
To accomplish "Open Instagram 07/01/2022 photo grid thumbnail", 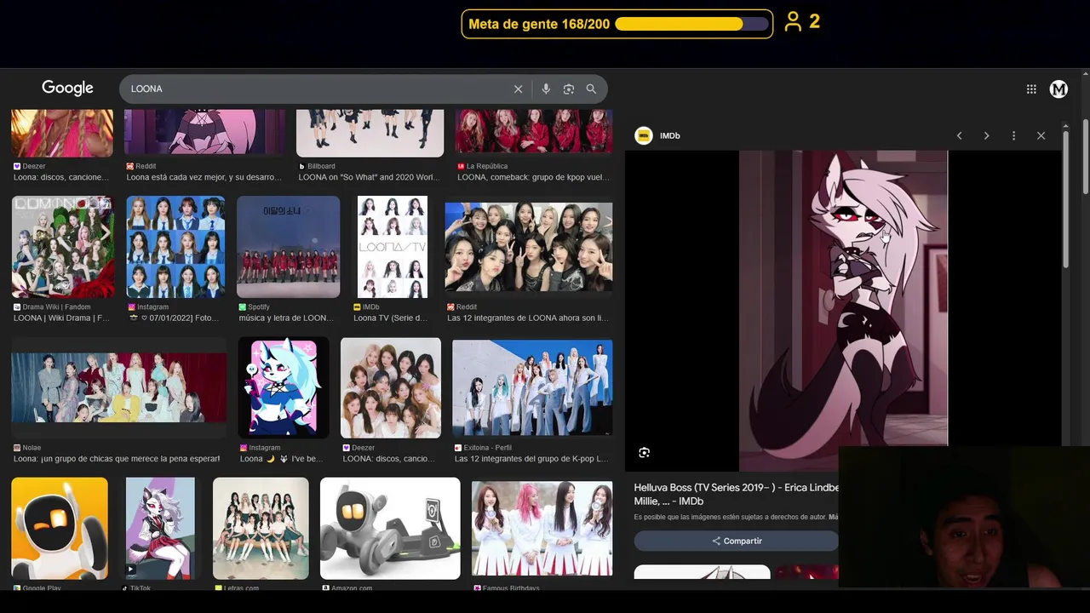I will click(175, 247).
